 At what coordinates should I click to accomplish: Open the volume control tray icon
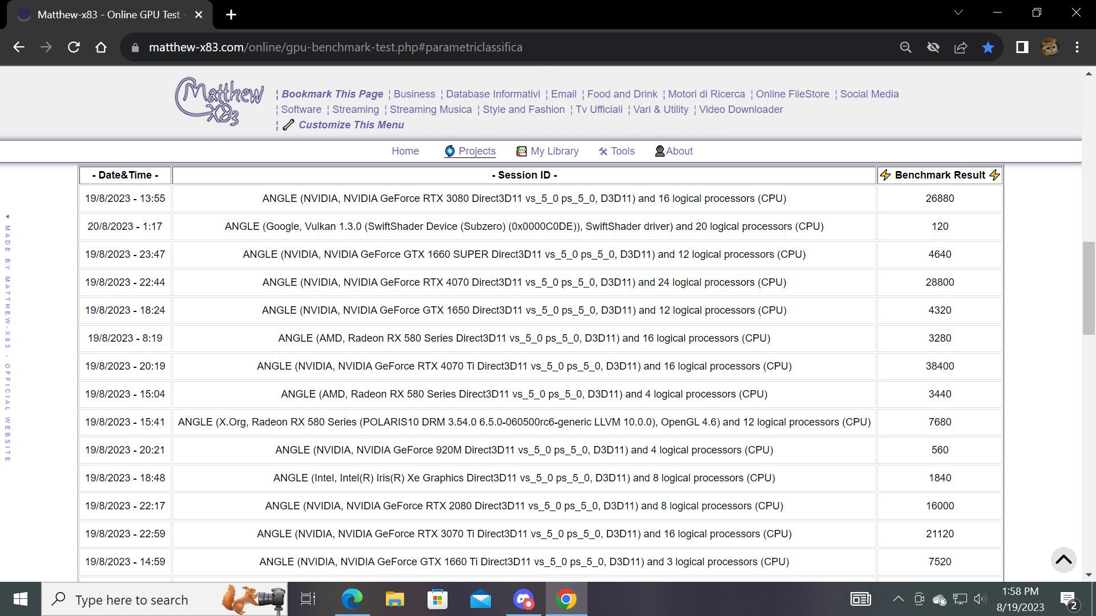(x=980, y=599)
